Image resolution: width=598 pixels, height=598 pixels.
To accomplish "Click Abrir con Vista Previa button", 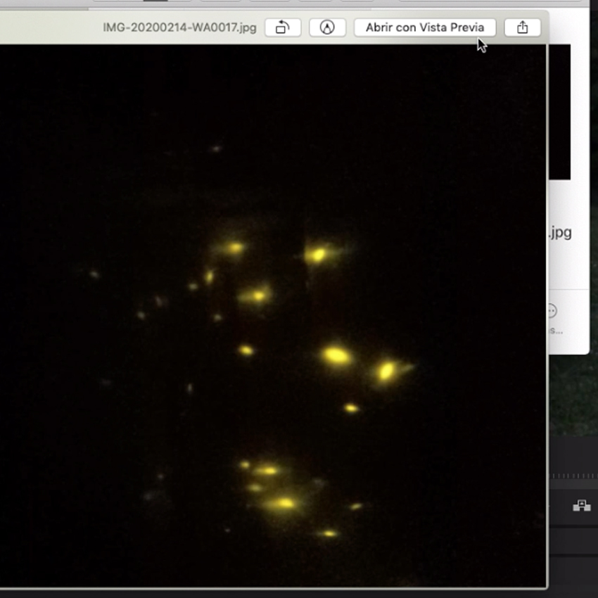I will tap(424, 27).
